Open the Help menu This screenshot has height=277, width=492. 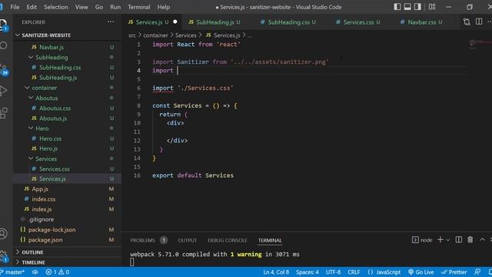click(x=164, y=7)
